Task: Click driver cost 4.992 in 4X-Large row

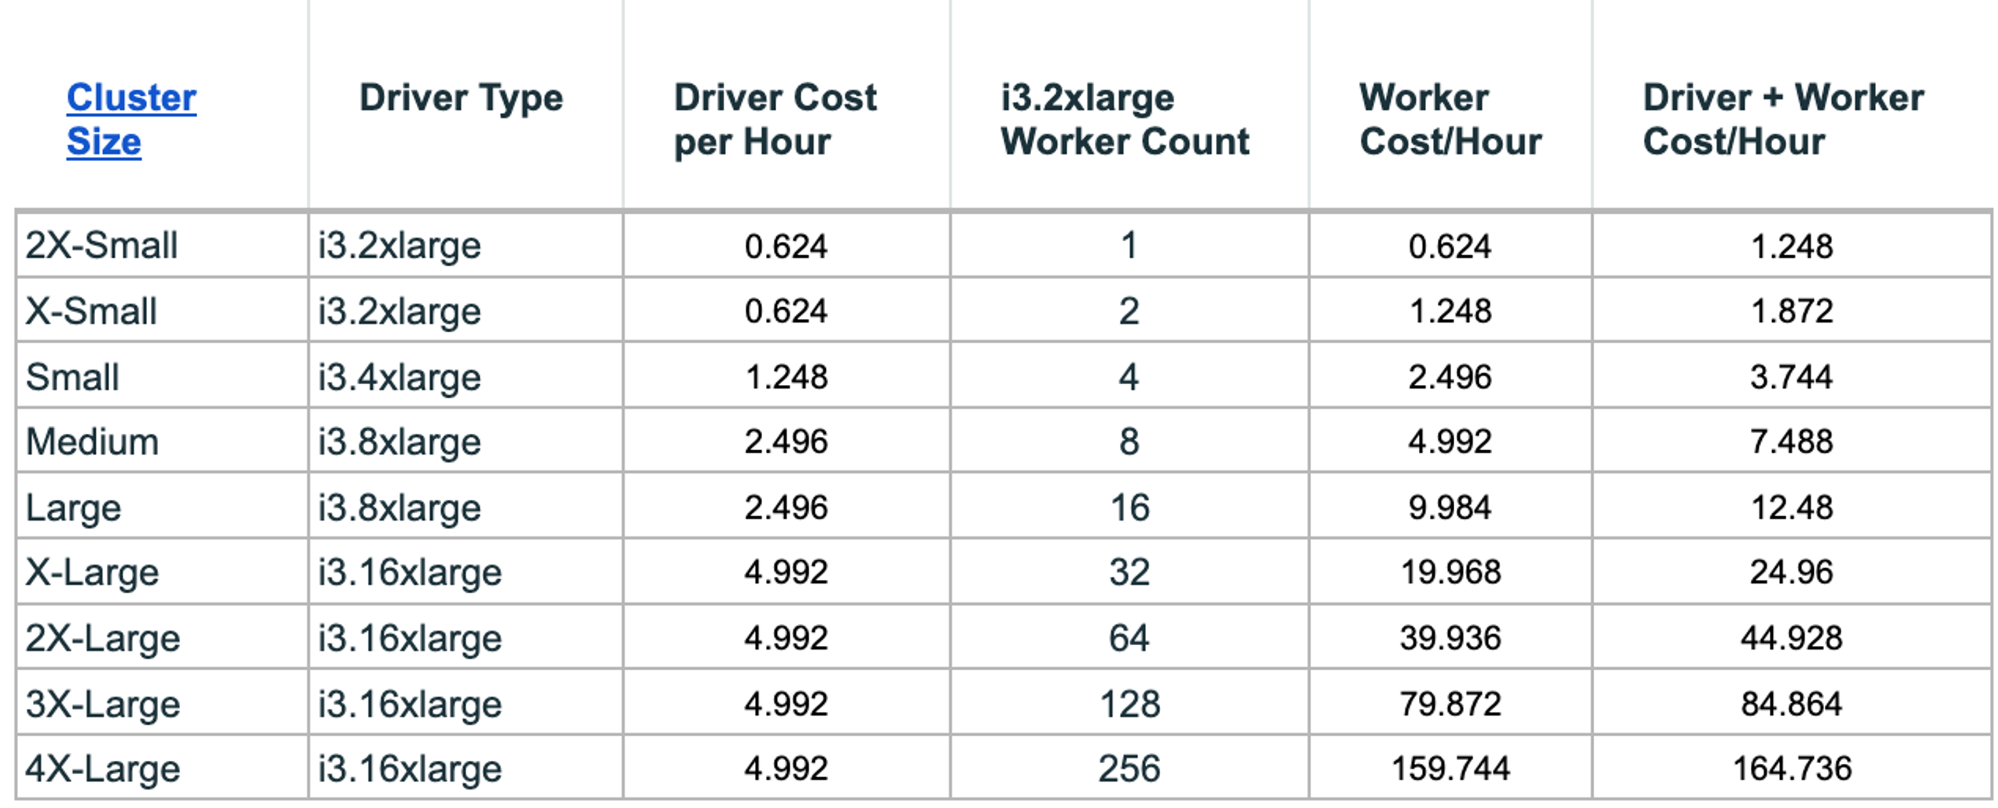Action: [786, 767]
